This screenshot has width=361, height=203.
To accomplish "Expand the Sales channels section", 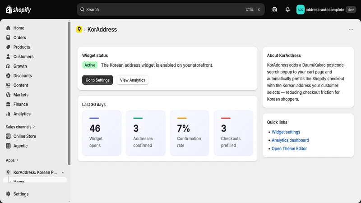I will click(20, 127).
